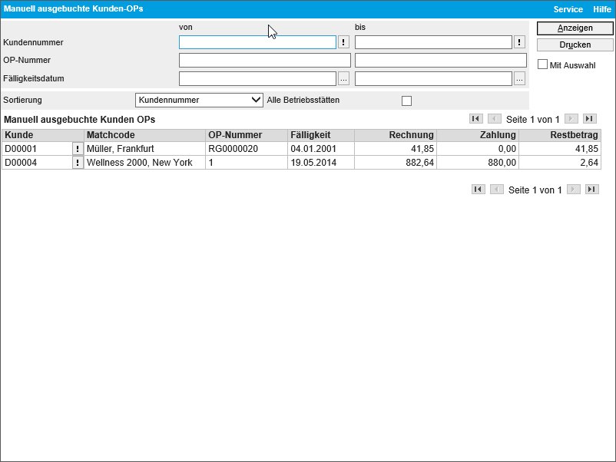Click the Drucken button
Screen dimensions: 616x462
point(575,45)
